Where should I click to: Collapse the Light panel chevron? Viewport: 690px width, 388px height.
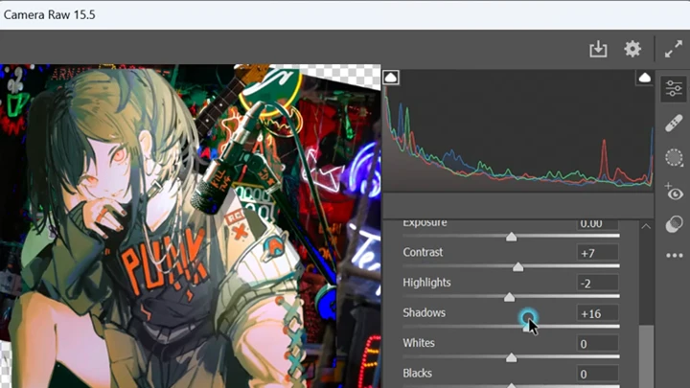pos(646,226)
